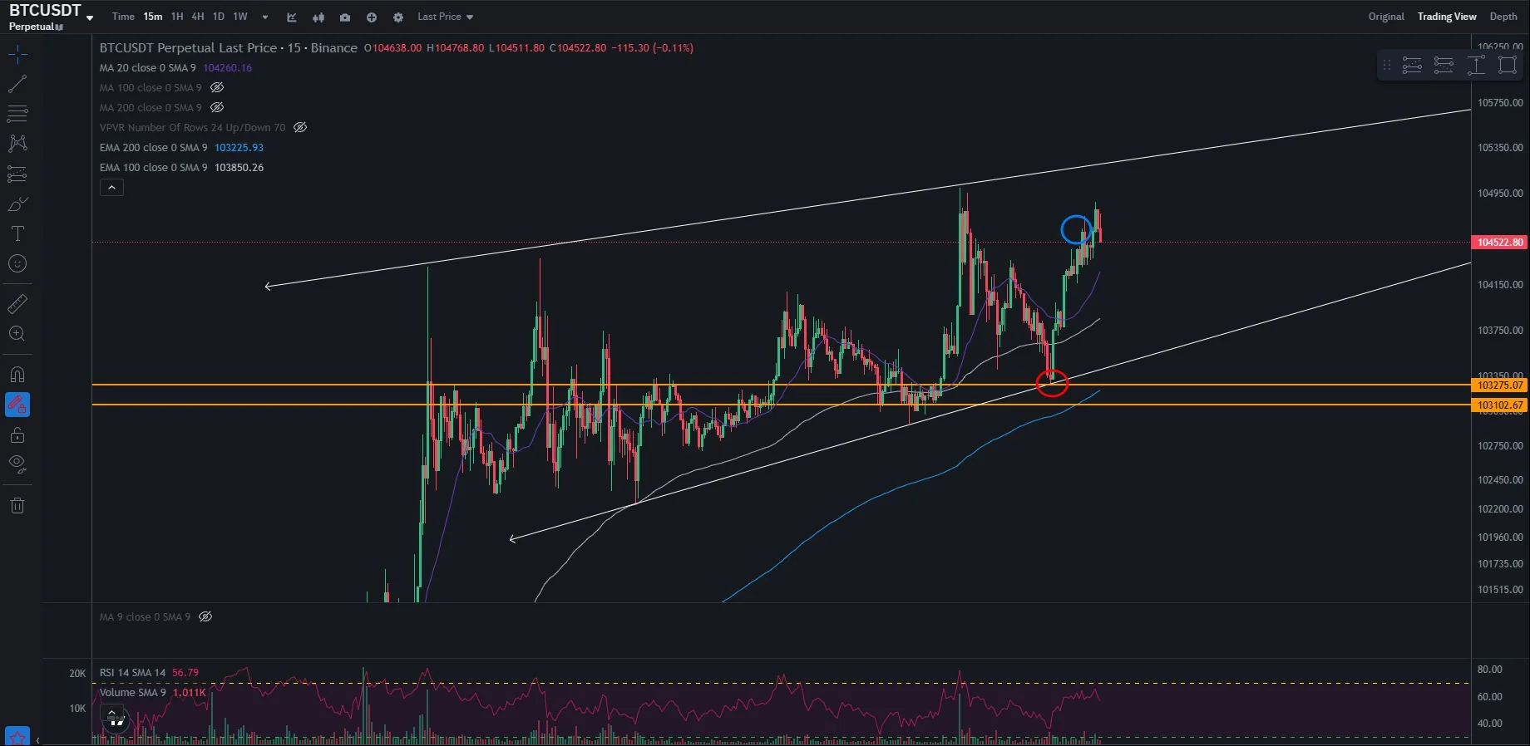Screen dimensions: 1530x746
Task: Switch to the Time interval view
Action: pos(123,17)
